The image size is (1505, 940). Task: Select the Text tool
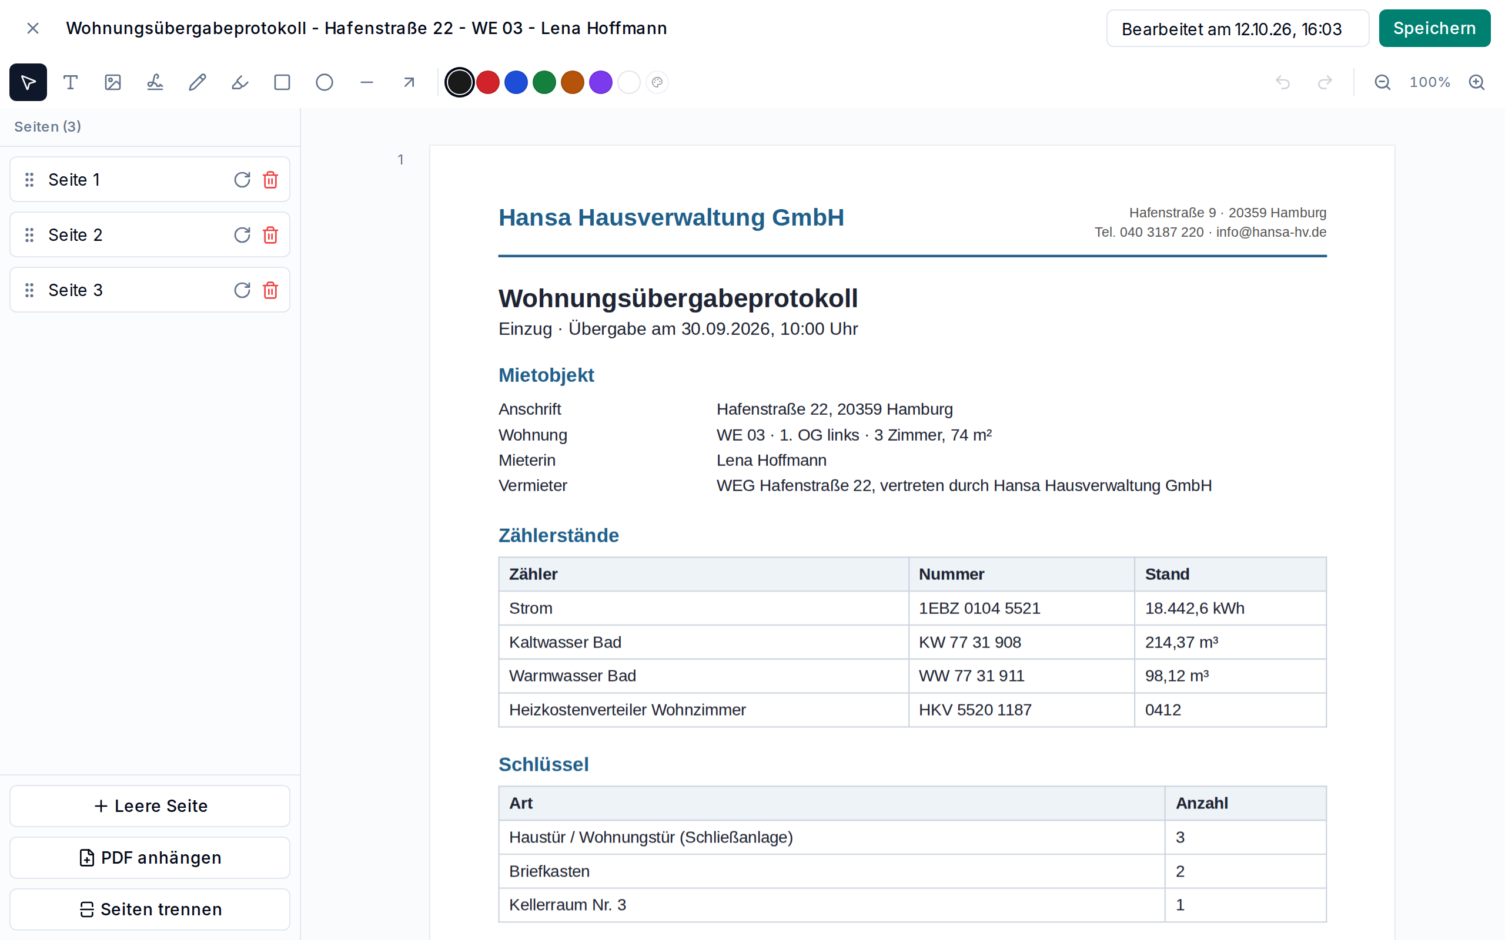tap(71, 82)
